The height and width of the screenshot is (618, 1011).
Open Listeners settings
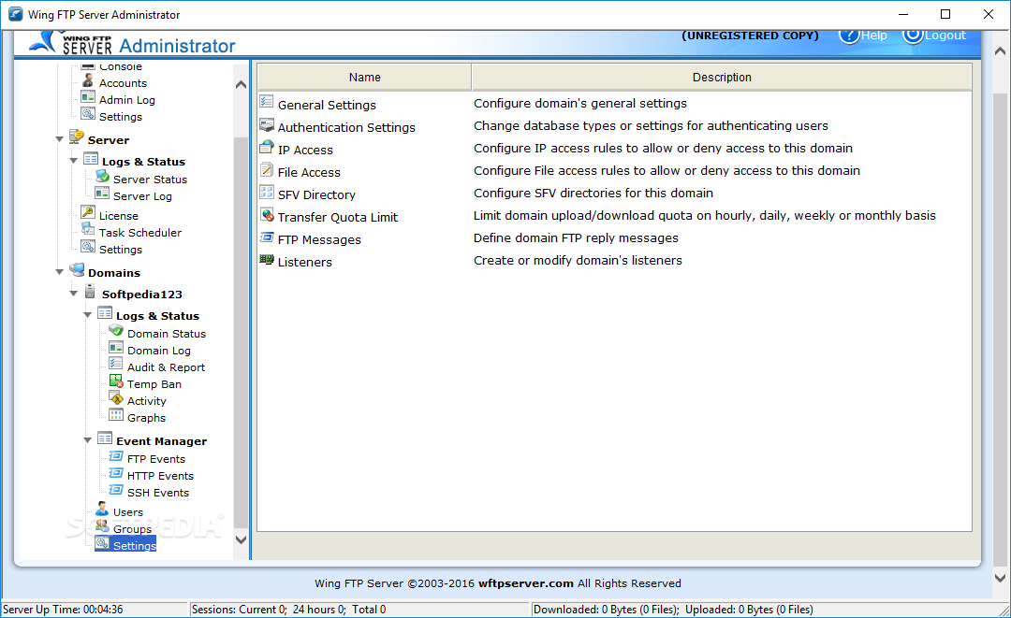305,262
